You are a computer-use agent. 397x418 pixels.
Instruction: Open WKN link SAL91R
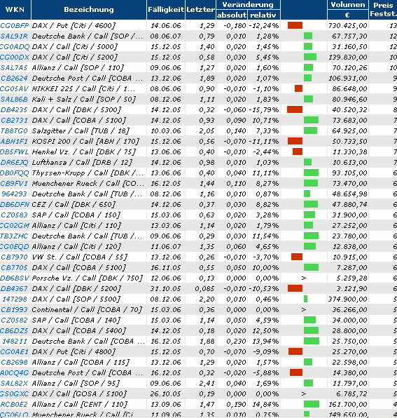click(x=15, y=36)
